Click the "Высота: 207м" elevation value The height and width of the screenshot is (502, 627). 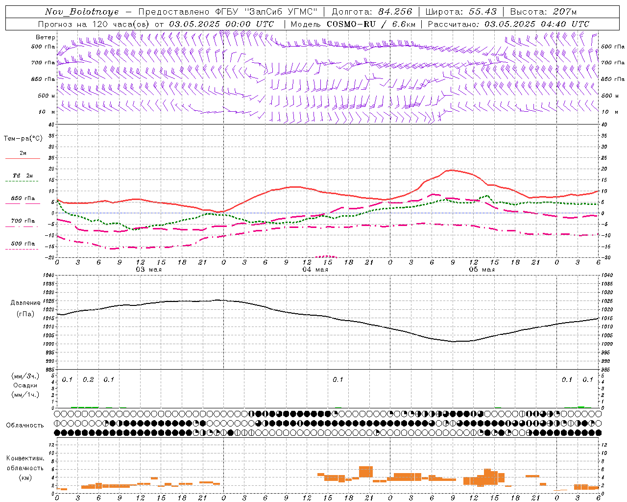pos(543,12)
